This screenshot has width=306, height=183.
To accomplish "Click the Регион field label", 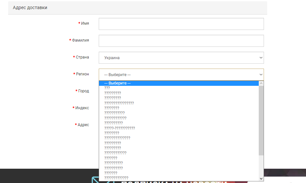I will coord(82,74).
